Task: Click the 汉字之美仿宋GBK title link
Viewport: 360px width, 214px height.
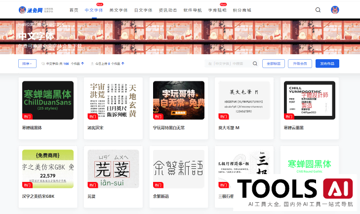Action: coord(38,196)
